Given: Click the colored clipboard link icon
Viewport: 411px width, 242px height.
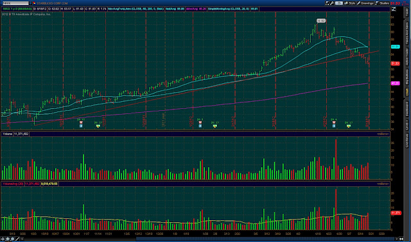Looking at the screenshot, I should (34, 3).
